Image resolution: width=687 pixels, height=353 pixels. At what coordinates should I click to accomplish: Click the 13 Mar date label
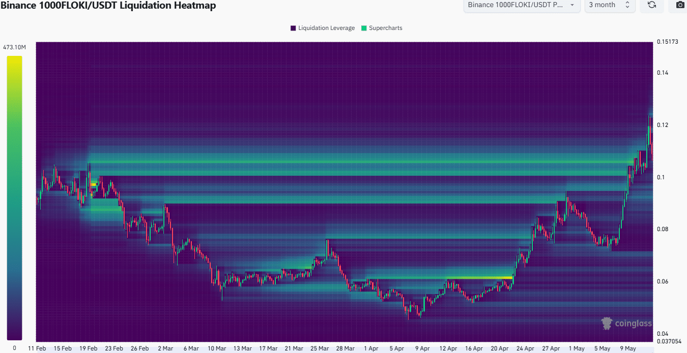(x=243, y=348)
